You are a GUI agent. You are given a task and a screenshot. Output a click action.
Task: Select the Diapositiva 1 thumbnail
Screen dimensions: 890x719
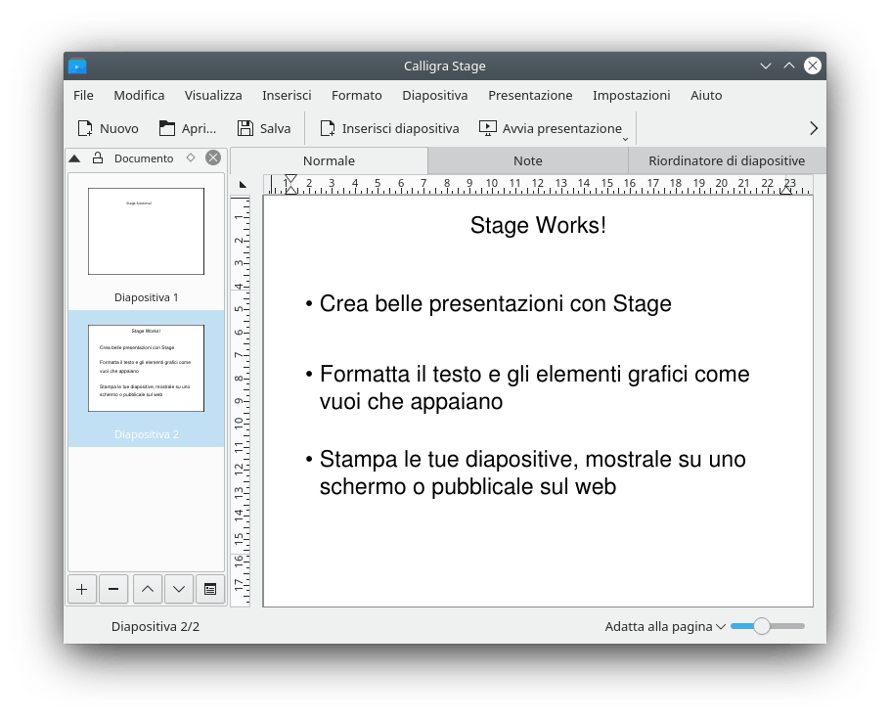click(146, 232)
